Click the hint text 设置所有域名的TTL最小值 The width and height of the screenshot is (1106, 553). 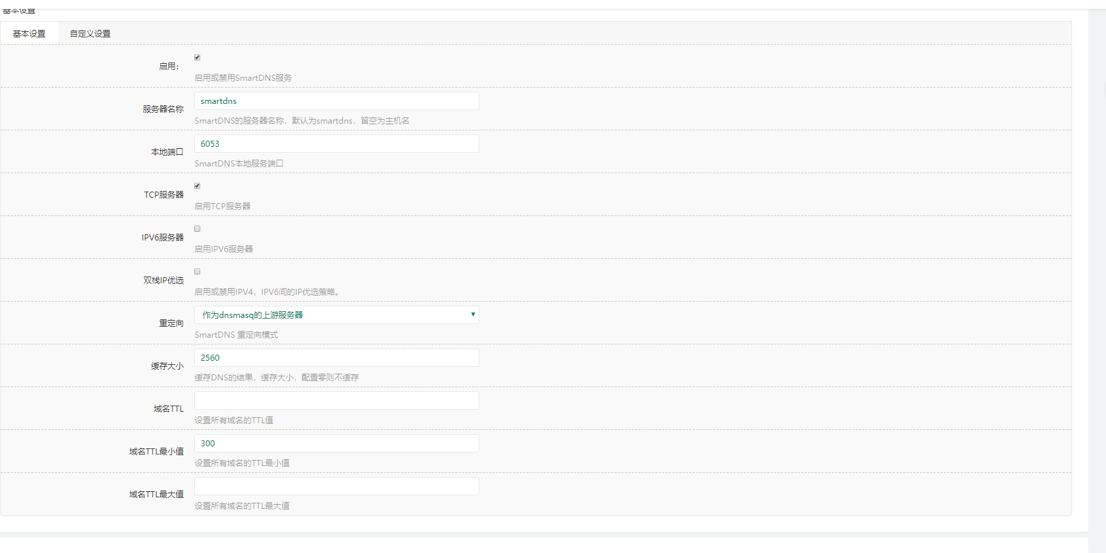pos(242,463)
